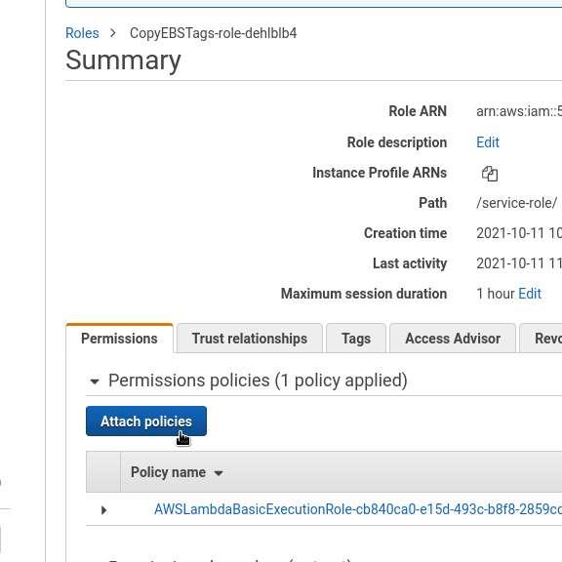This screenshot has height=562, width=562.
Task: Switch to the Trust relationships tab
Action: click(x=250, y=339)
